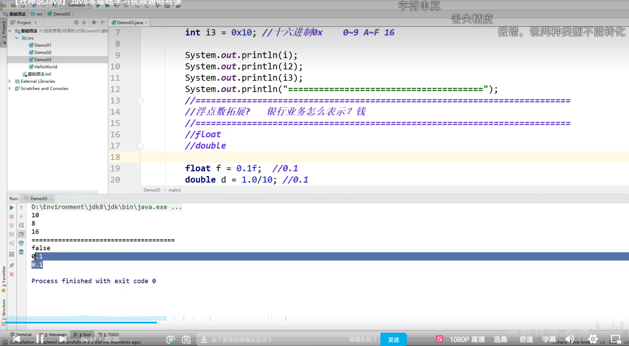Screen dimensions: 629x346
Task: Click the Exit icon in Run panel
Action: [x=12, y=243]
